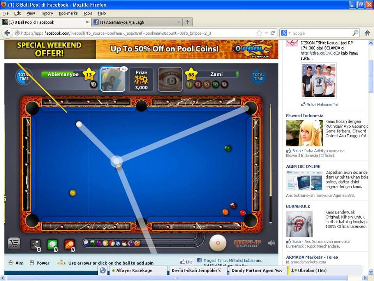Click the T-shirt models ad image

pyautogui.click(x=319, y=80)
